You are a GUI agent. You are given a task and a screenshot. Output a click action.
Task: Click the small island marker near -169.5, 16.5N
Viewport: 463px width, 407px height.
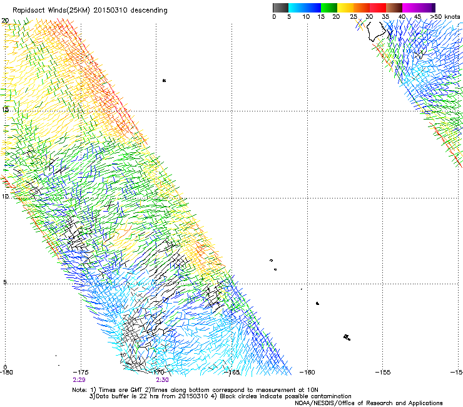click(x=164, y=80)
